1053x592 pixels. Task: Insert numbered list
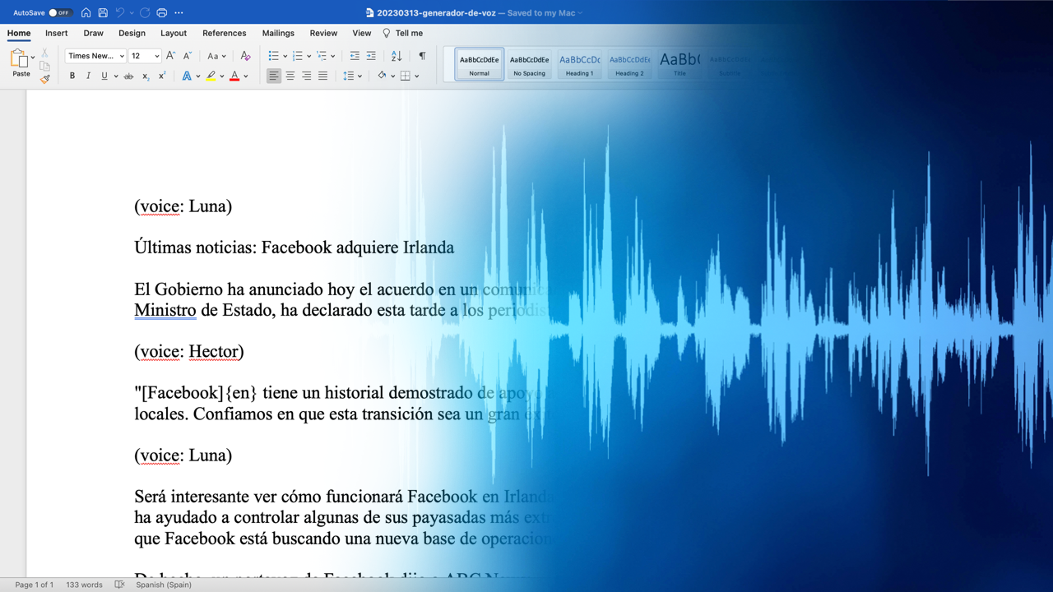[x=298, y=56]
